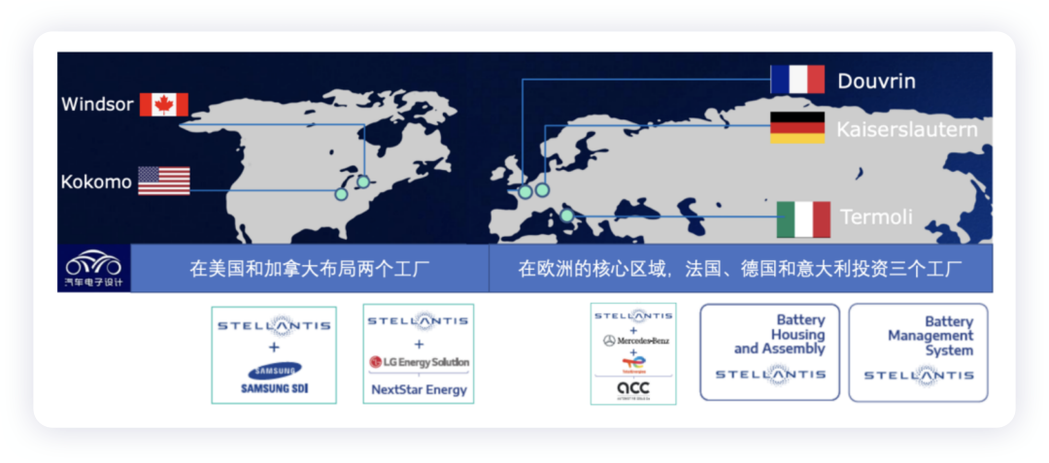Click the ACC logo

click(633, 389)
